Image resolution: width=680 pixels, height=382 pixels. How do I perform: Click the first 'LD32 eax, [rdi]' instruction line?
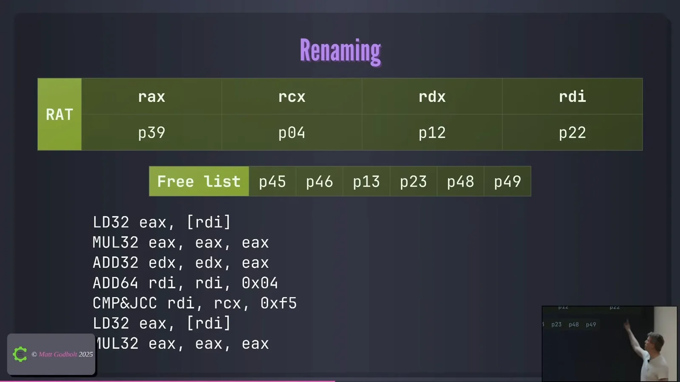pos(162,222)
